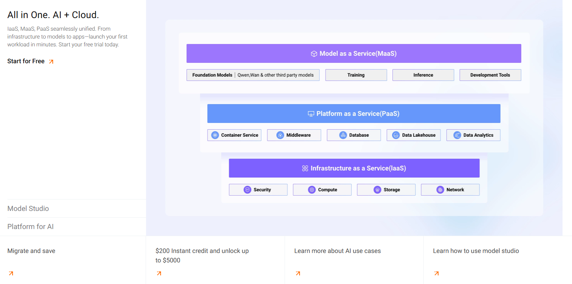Image resolution: width=572 pixels, height=284 pixels.
Task: Click the Container Service icon
Action: click(x=215, y=135)
